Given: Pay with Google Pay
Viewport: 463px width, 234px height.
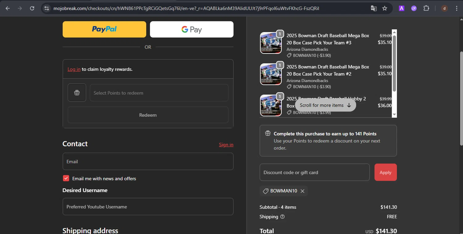Looking at the screenshot, I should tap(192, 29).
